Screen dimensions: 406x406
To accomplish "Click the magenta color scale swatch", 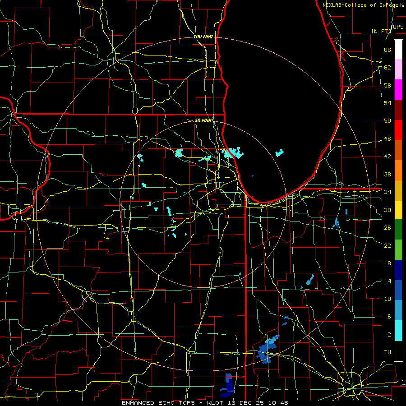I will pos(398,90).
